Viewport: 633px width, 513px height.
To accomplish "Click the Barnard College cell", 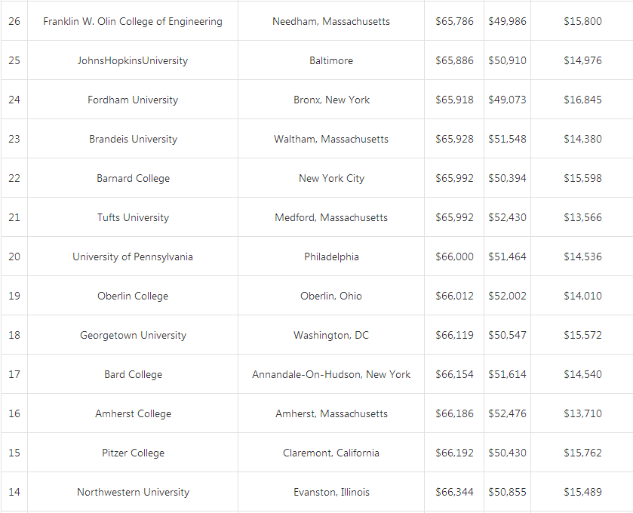I will [133, 178].
